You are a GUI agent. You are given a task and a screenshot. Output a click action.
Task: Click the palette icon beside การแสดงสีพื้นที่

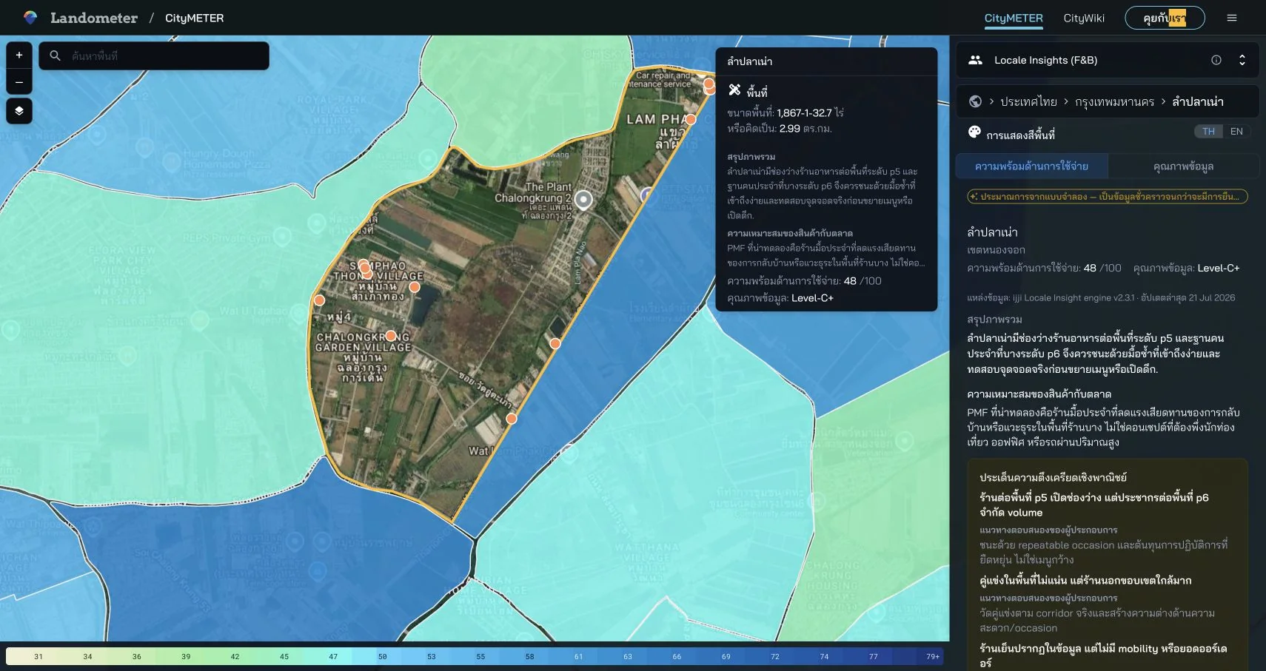click(974, 132)
